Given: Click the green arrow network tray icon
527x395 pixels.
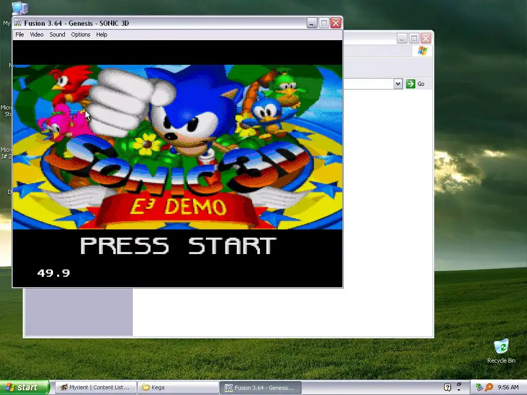Looking at the screenshot, I should tap(479, 387).
